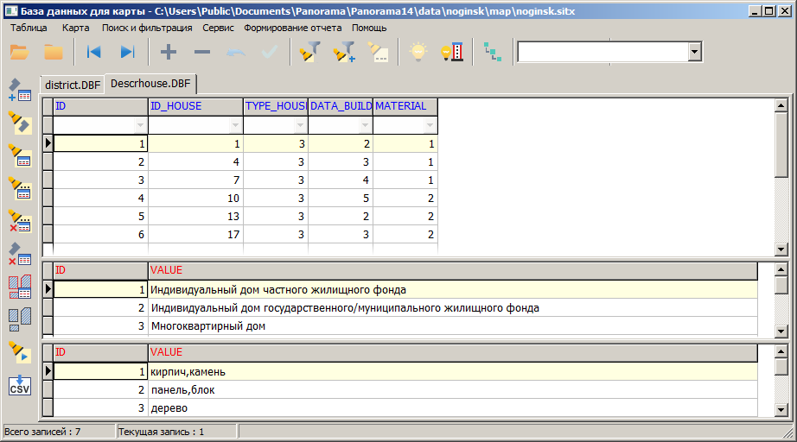
Task: Jump to last record with the arrow button
Action: tap(128, 52)
